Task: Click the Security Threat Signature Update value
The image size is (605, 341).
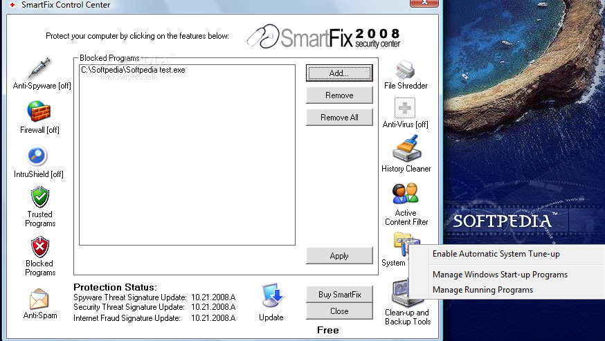Action: tap(213, 307)
